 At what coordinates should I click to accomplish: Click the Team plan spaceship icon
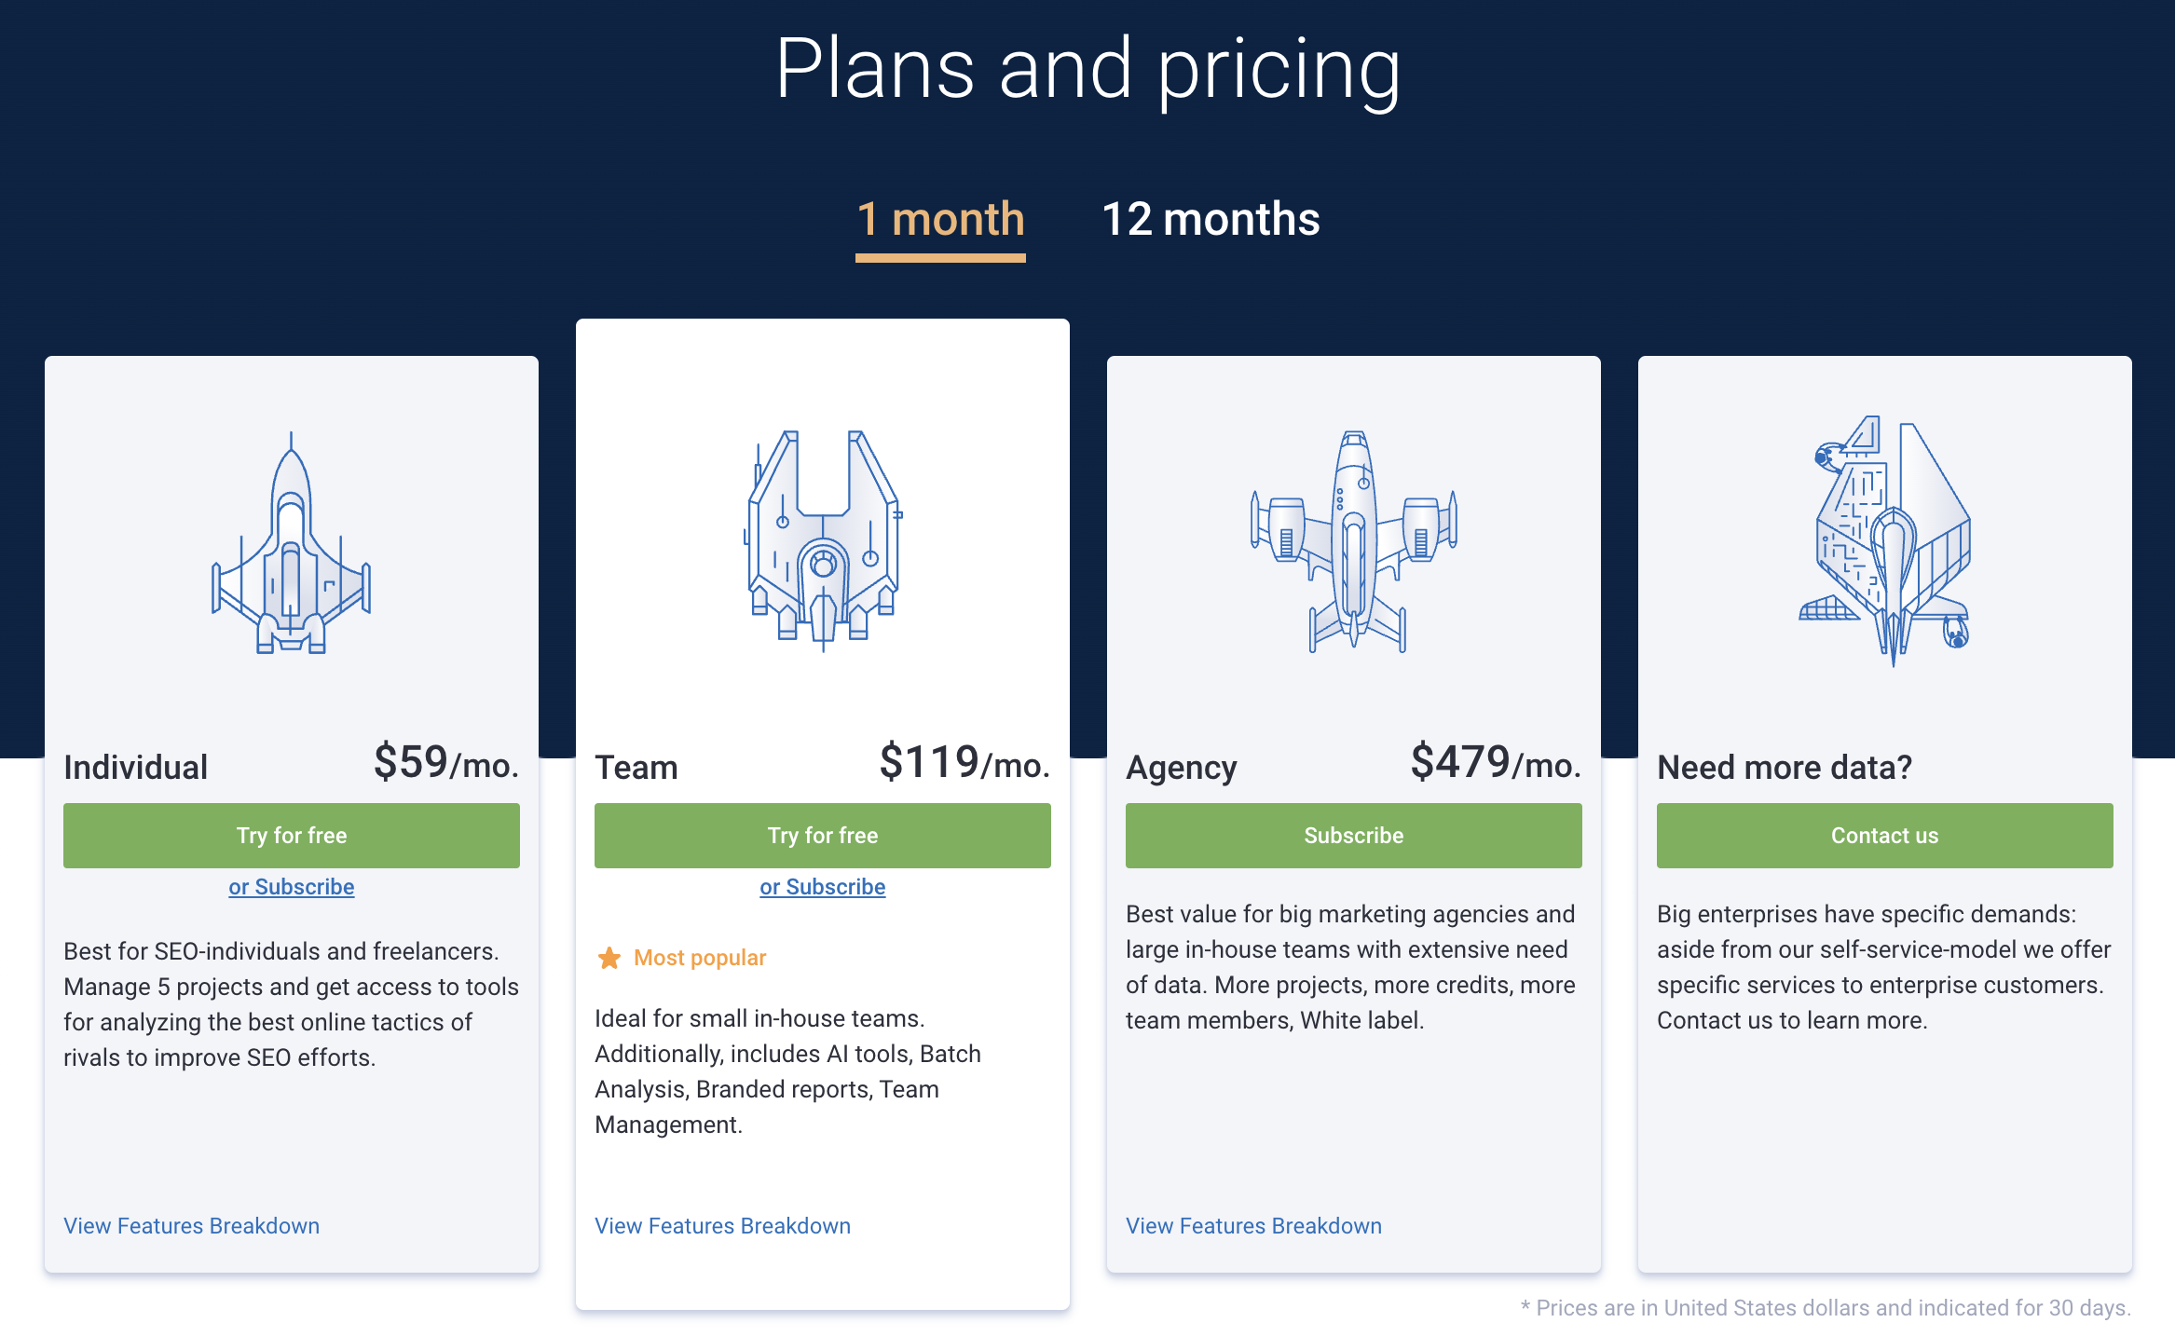[822, 540]
